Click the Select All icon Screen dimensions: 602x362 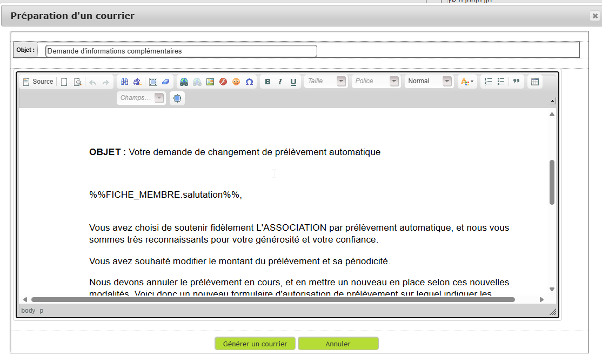pyautogui.click(x=153, y=82)
